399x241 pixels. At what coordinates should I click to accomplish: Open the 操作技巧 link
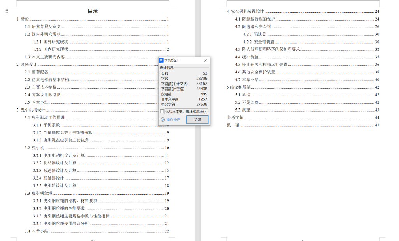(x=173, y=119)
